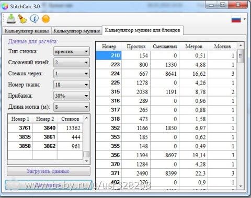Image resolution: width=251 pixels, height=198 pixels.
Task: Click Номер 2 header in blends table
Action: point(45,119)
